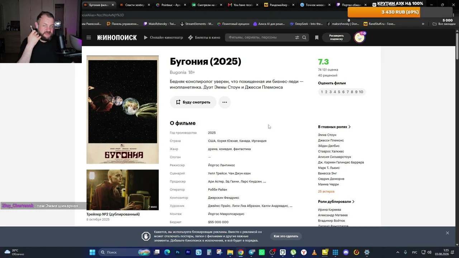Open Photoshop from taskbar
This screenshot has height=258, width=459.
click(x=178, y=252)
